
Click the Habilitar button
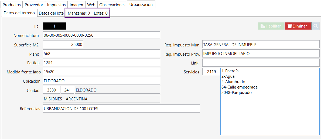(271, 26)
